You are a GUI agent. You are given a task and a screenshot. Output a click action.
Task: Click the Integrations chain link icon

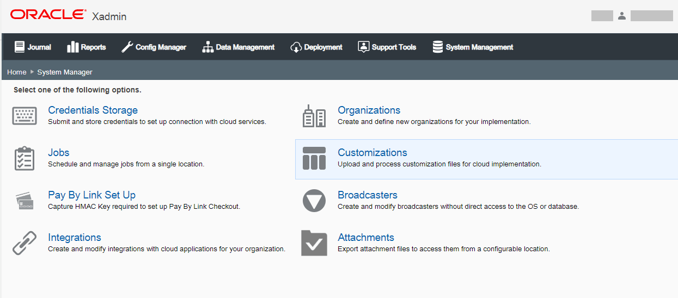point(25,243)
